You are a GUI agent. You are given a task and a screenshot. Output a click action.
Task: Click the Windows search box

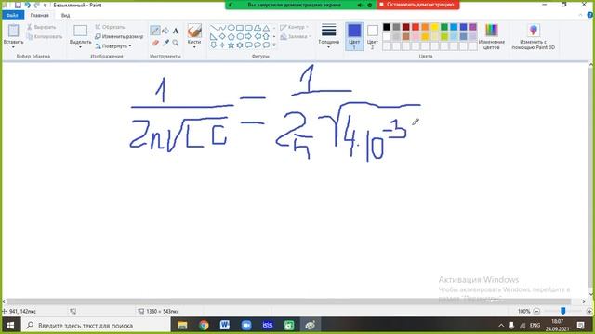coord(95,326)
